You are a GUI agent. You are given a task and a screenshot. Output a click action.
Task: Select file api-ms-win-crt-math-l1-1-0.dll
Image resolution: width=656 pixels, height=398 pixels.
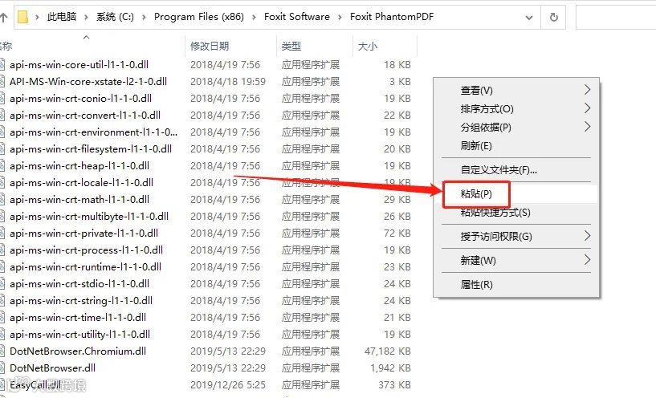point(79,200)
